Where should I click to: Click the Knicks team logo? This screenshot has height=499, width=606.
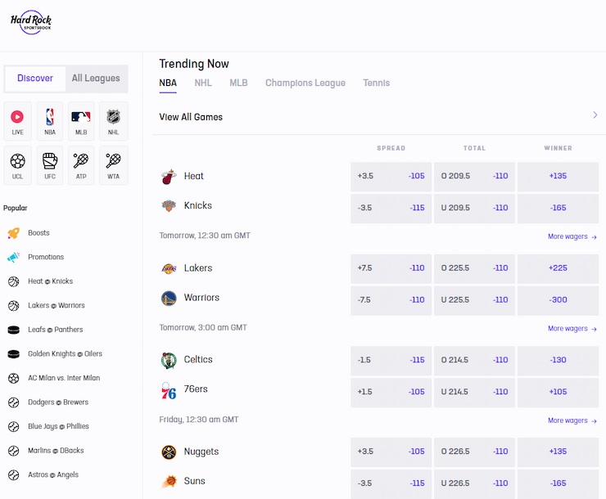169,205
